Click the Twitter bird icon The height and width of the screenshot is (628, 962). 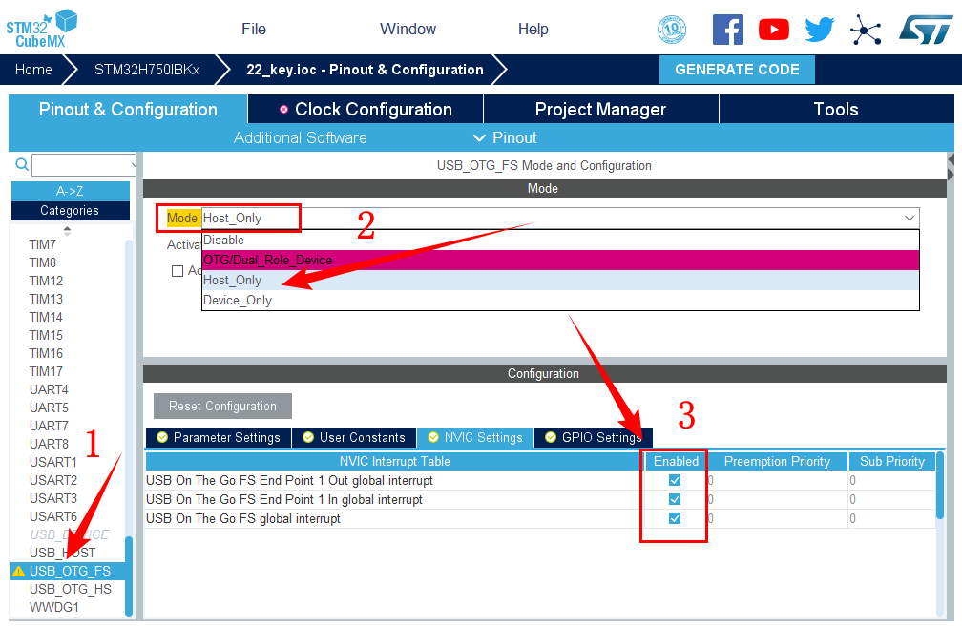pos(819,30)
